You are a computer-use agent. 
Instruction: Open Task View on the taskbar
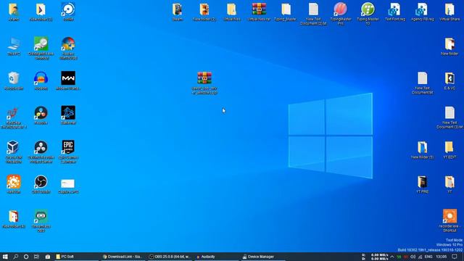(x=36, y=257)
